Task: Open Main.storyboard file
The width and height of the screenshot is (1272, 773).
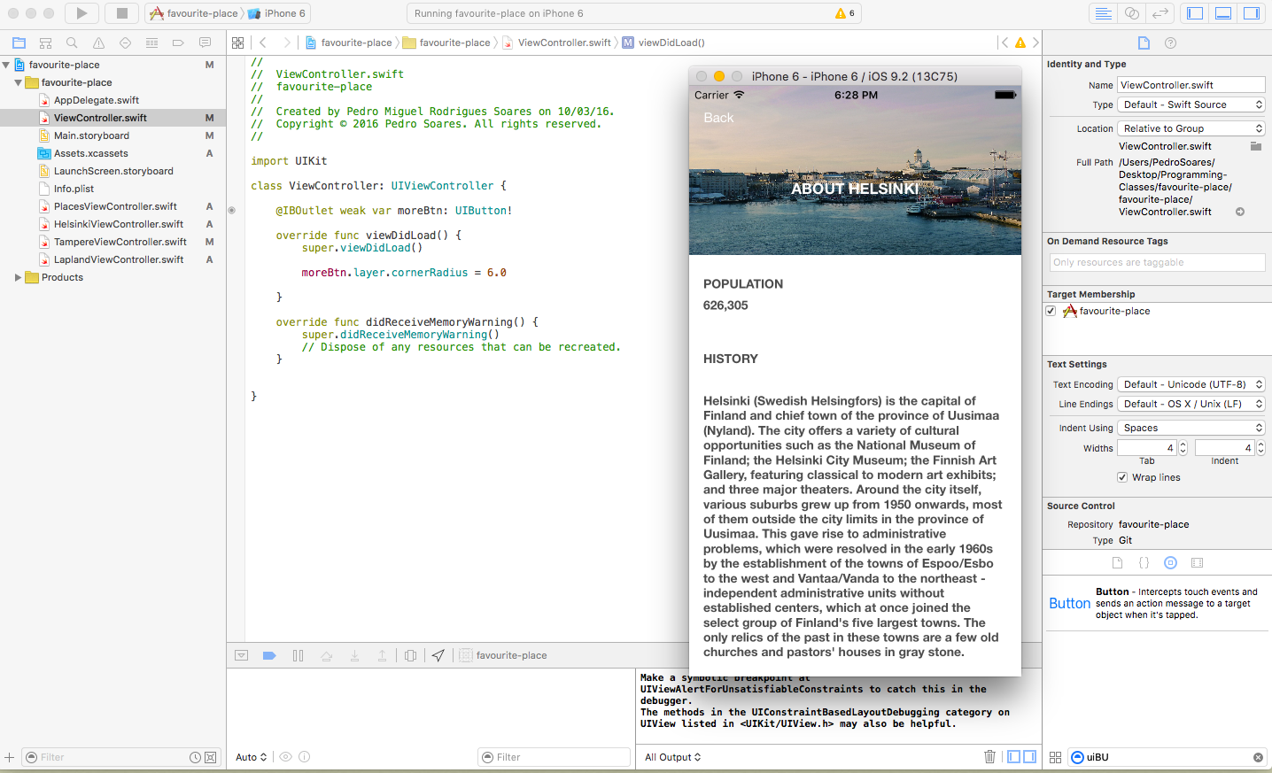Action: [91, 135]
